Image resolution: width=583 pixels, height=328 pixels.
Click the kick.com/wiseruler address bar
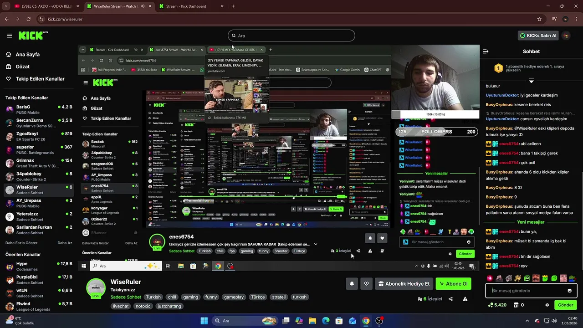click(x=291, y=19)
